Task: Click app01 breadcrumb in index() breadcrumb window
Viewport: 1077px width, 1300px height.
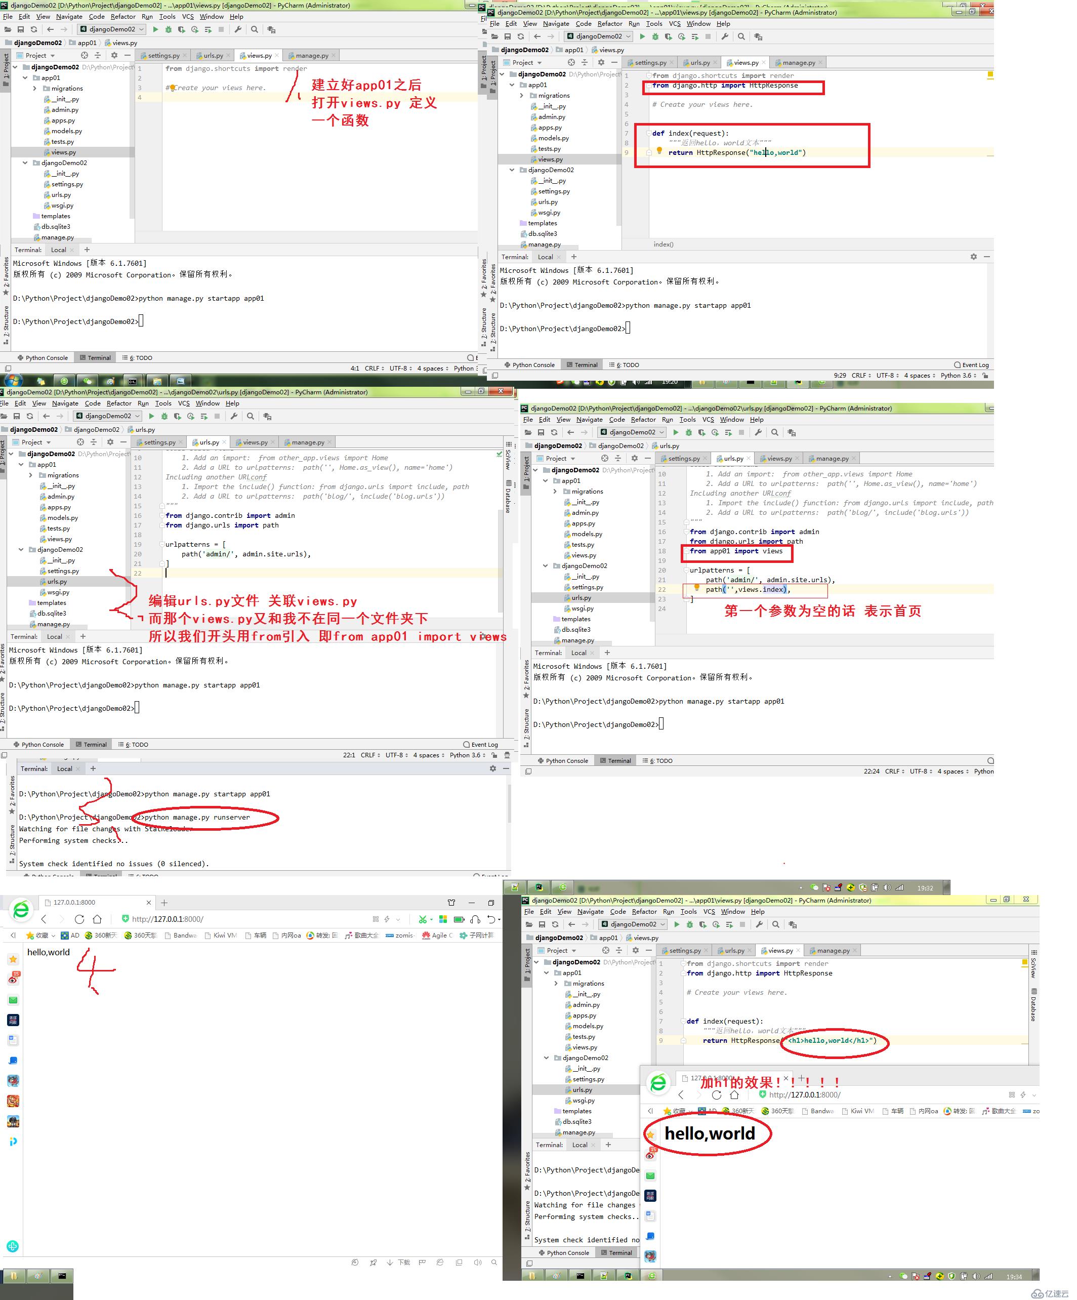Action: pyautogui.click(x=574, y=50)
